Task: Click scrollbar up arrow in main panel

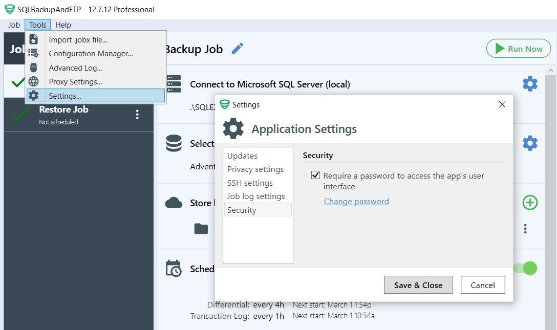Action: tap(551, 70)
